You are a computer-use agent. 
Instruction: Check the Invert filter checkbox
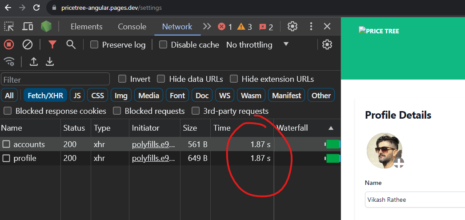click(122, 79)
